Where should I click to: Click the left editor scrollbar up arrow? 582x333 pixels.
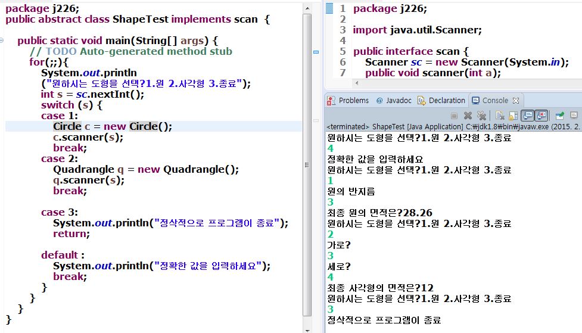pyautogui.click(x=307, y=8)
